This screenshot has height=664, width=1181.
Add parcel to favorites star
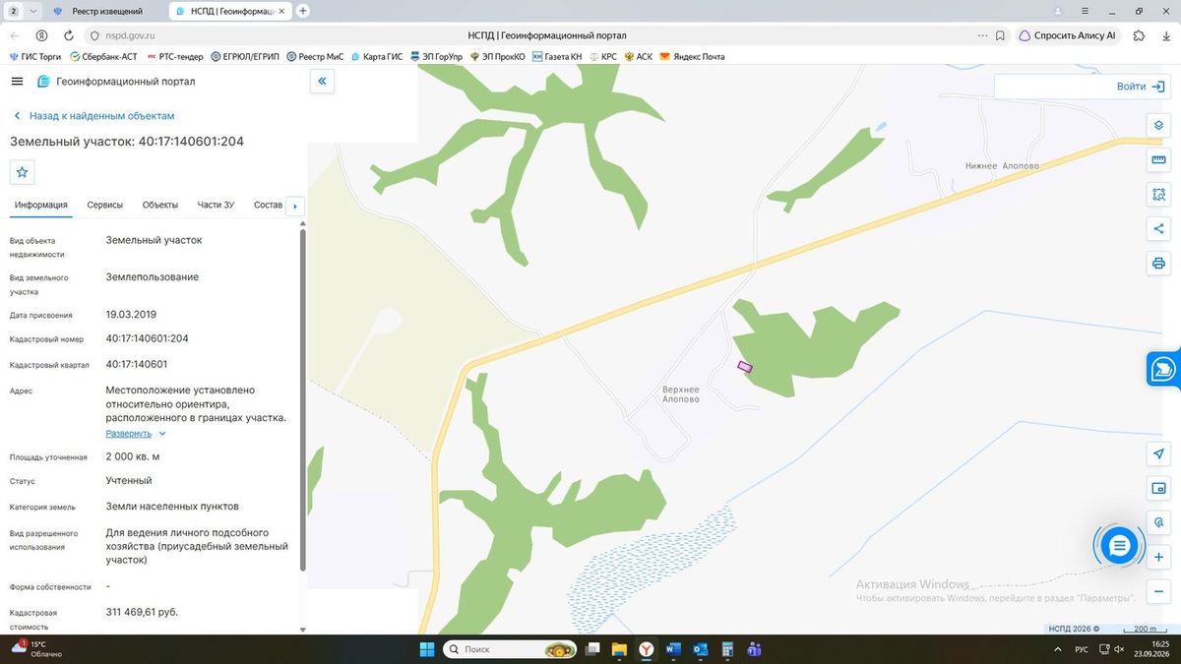[x=23, y=172]
